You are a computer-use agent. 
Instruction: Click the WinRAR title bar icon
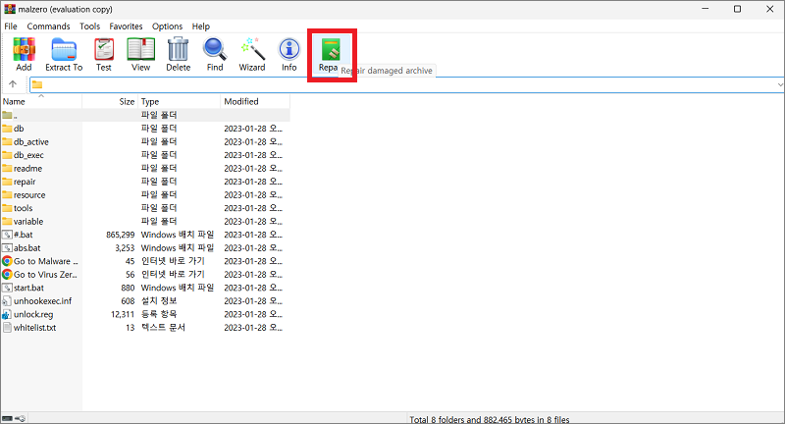[x=10, y=9]
